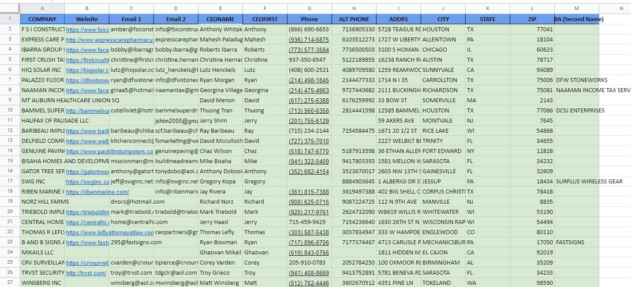Open the hiqsolar website link
The image size is (631, 287).
pos(87,70)
